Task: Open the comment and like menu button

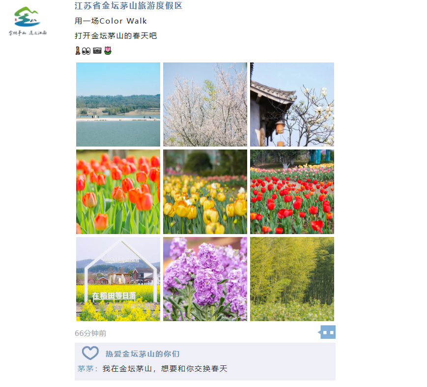Action: 327,332
